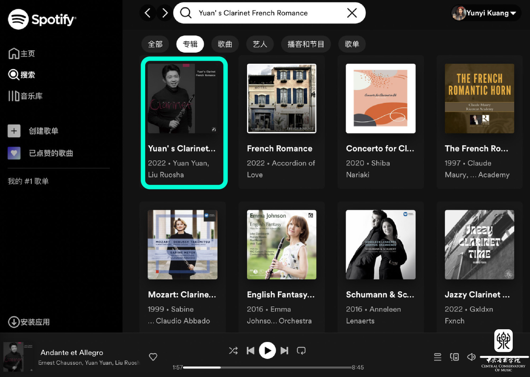This screenshot has height=377, width=530.
Task: Toggle repeat mode
Action: tap(301, 350)
